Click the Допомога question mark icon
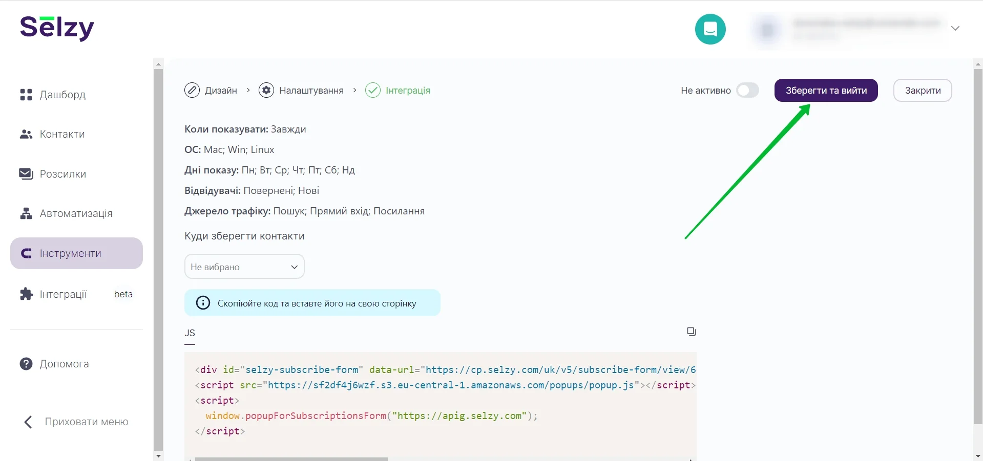Image resolution: width=983 pixels, height=461 pixels. click(x=26, y=364)
